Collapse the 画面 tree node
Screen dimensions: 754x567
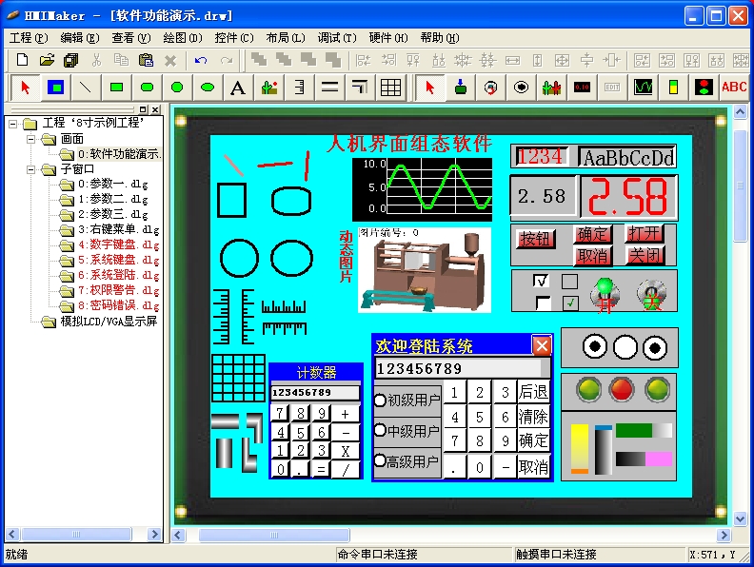pos(29,139)
